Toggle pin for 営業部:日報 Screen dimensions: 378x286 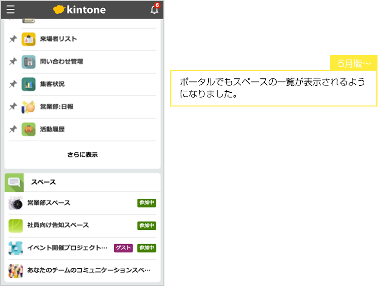pos(13,107)
